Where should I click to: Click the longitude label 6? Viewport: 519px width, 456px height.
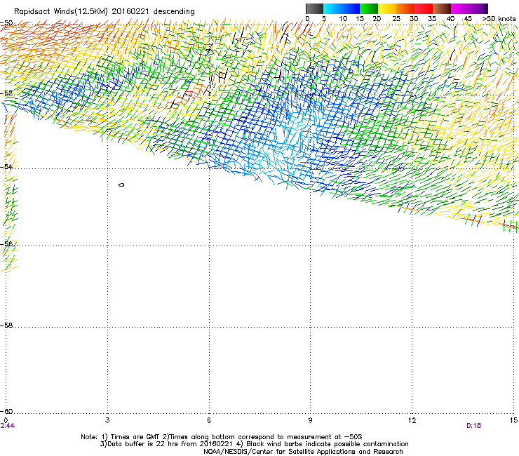coord(209,420)
